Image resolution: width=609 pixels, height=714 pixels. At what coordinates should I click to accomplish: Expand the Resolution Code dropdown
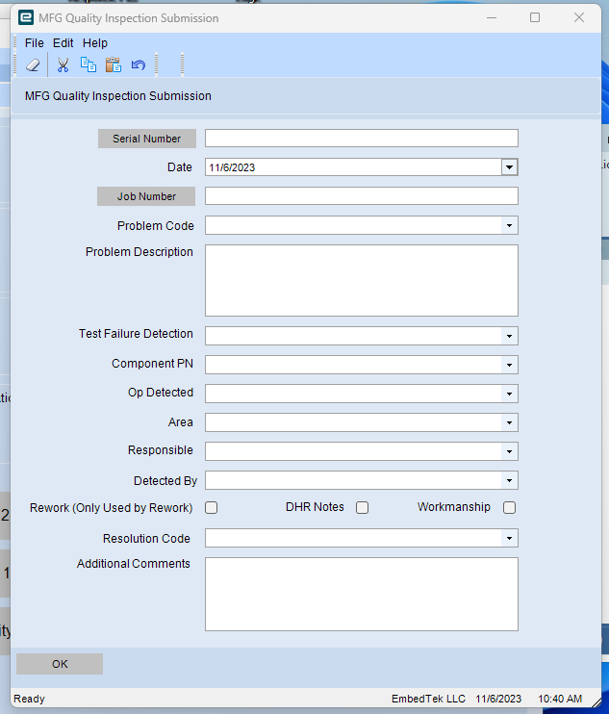[x=509, y=538]
